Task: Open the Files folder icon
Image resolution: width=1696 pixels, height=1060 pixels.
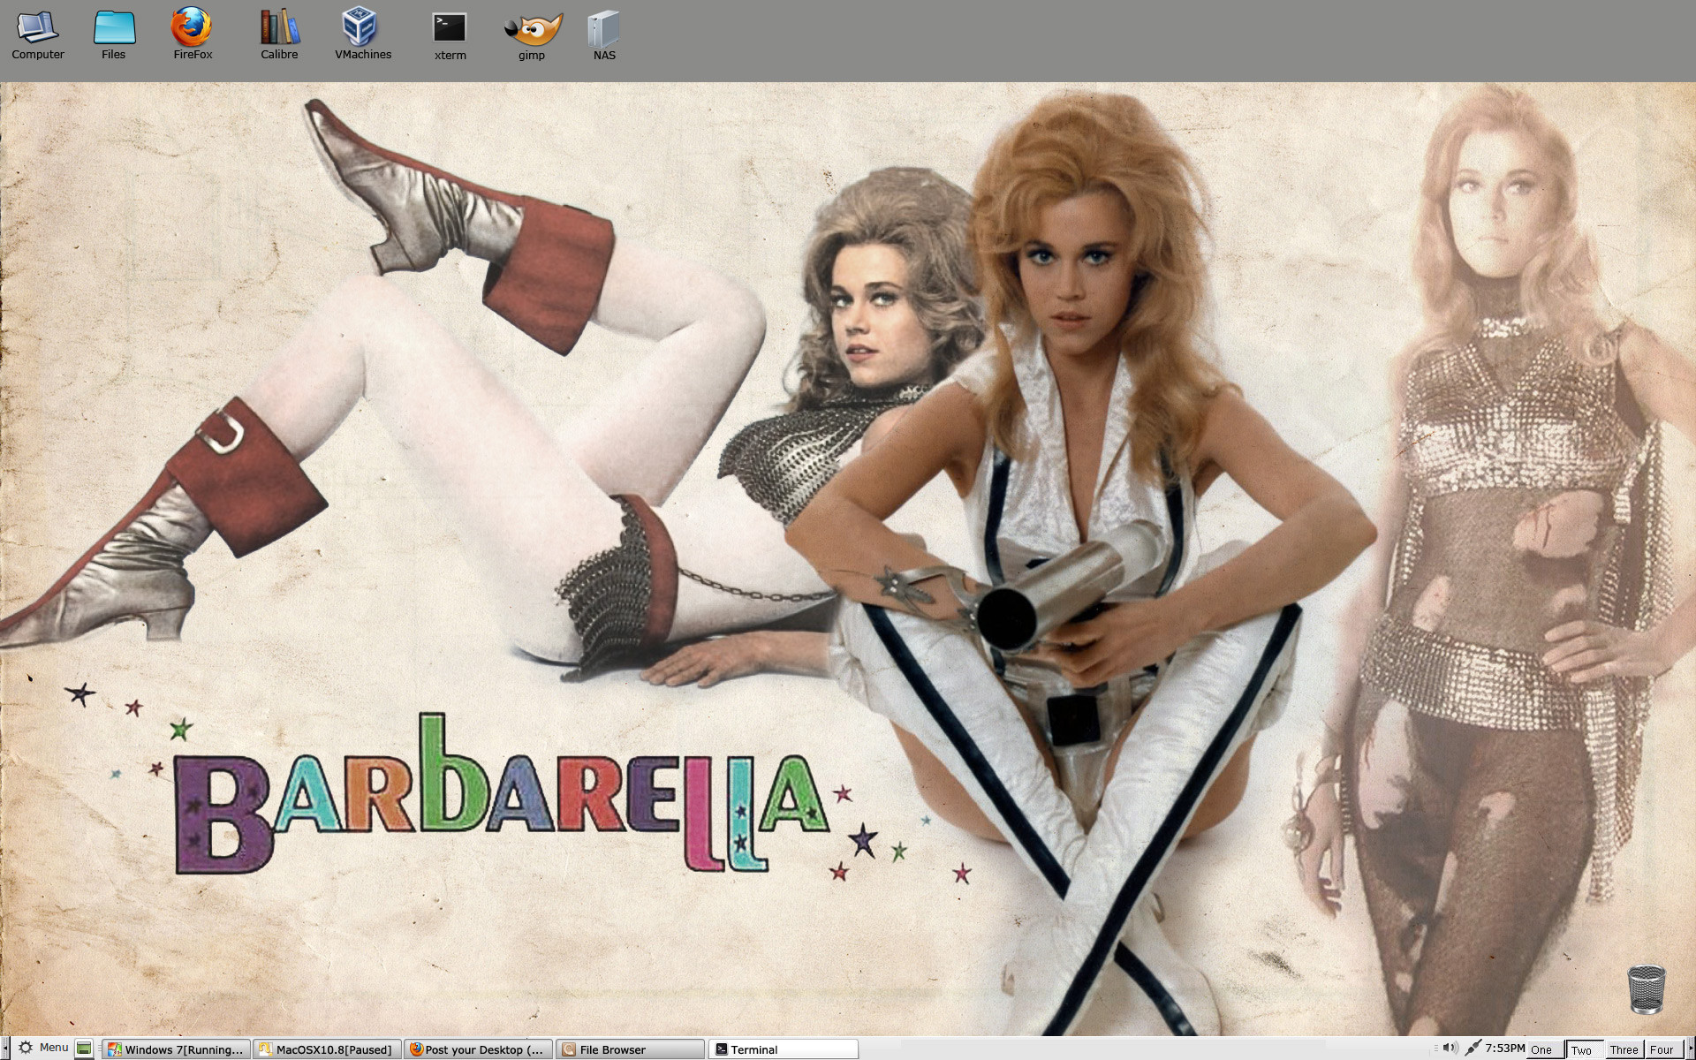Action: click(x=114, y=35)
